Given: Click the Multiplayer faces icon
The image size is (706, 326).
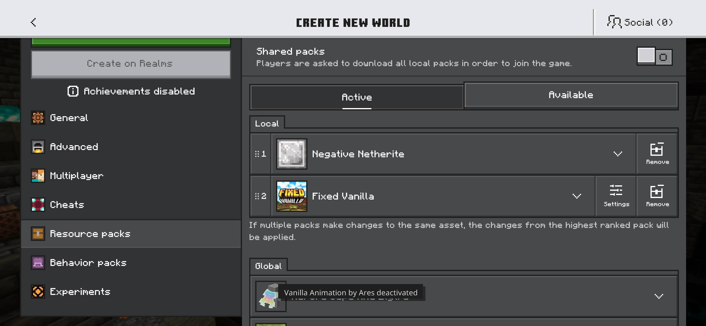Looking at the screenshot, I should [38, 176].
